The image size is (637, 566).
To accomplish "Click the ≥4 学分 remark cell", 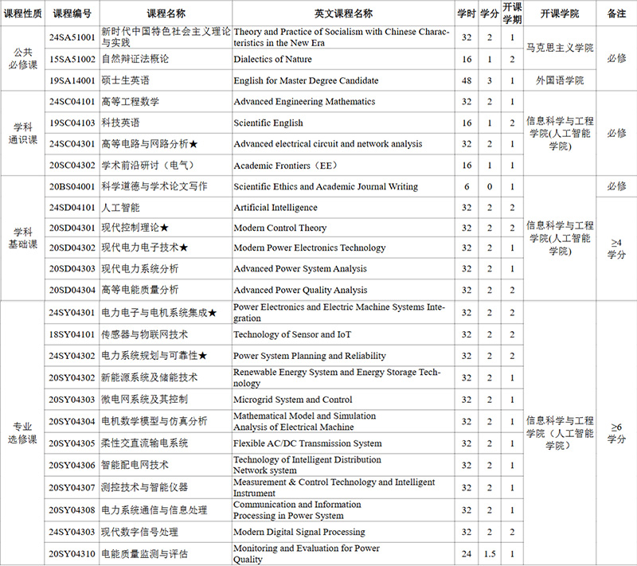I will [616, 249].
